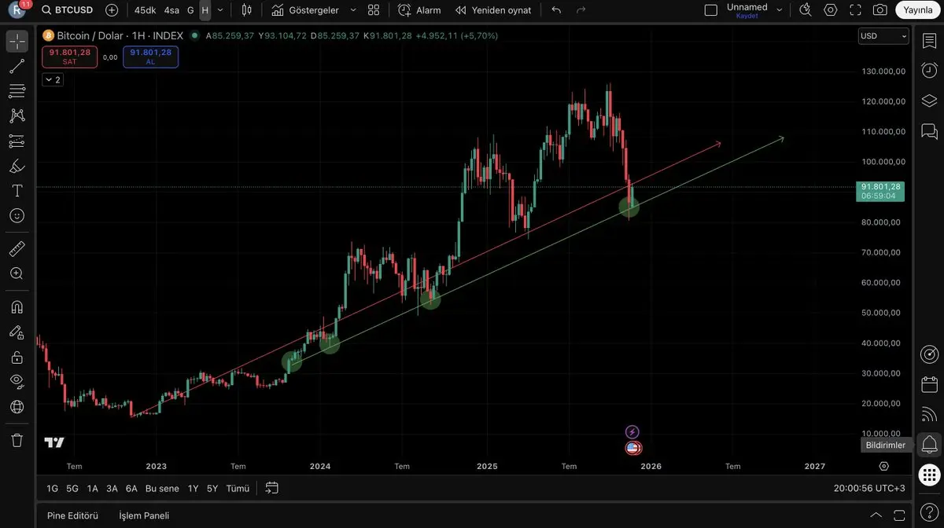Open the Pine Editörü tab
The width and height of the screenshot is (944, 528).
click(x=72, y=515)
